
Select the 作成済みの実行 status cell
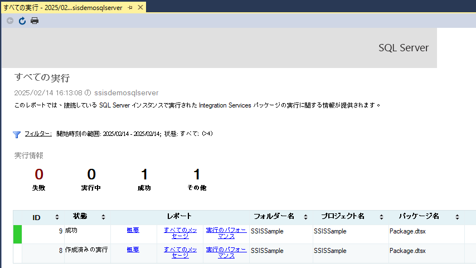88,254
